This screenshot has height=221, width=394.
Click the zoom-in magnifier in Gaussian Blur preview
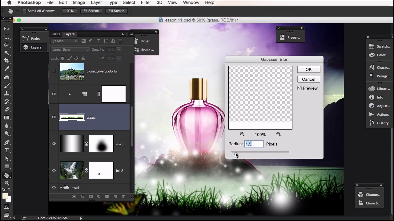(279, 134)
